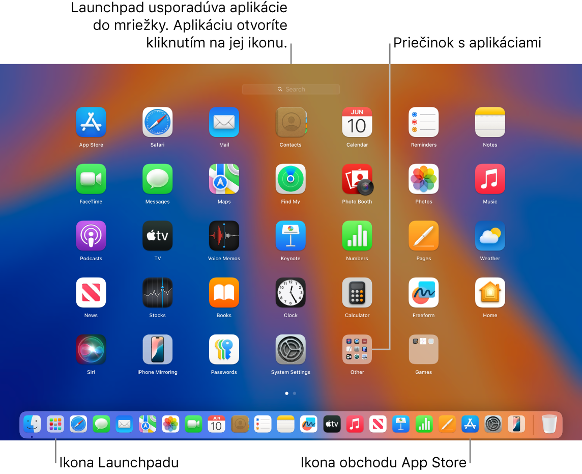Open App Store from the Dock

tap(470, 424)
